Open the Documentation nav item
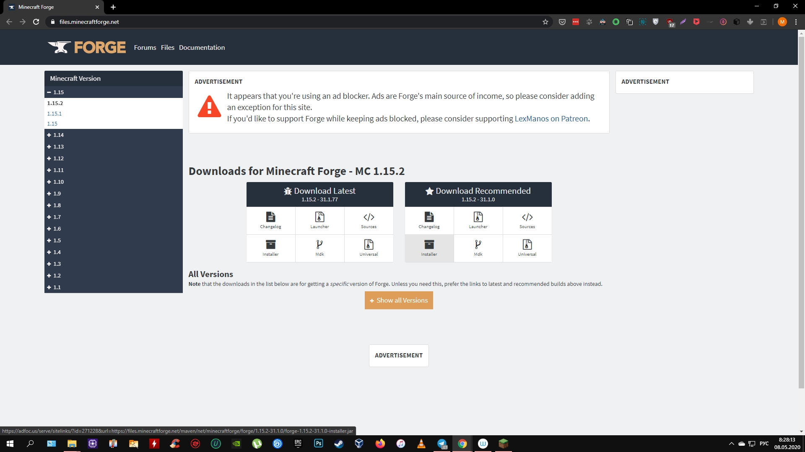Image resolution: width=805 pixels, height=452 pixels. (202, 47)
